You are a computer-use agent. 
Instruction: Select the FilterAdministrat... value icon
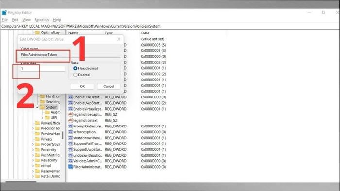[70, 167]
